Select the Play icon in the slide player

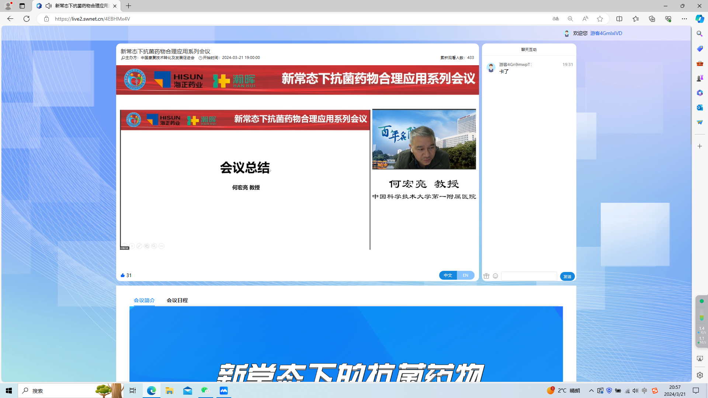coord(132,246)
